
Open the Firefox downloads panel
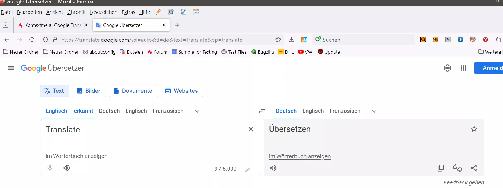(291, 40)
